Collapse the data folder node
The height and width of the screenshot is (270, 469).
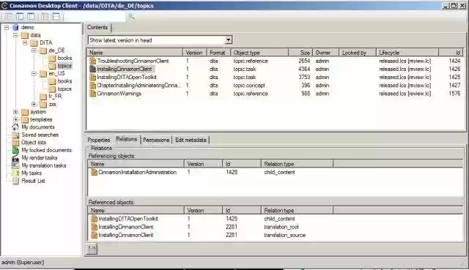click(15, 35)
